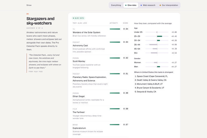Click the +0.27 value for Men
Screen dimensions: 207x138
174,67
